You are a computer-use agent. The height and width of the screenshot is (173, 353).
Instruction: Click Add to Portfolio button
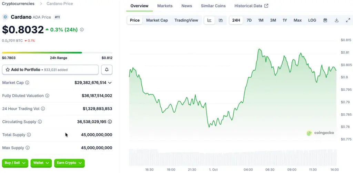(50, 70)
